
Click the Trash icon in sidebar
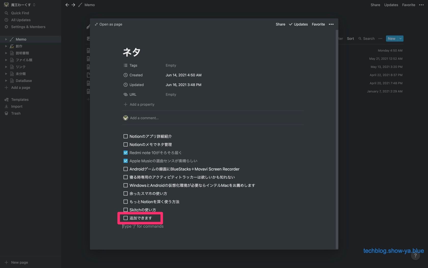tap(6, 113)
